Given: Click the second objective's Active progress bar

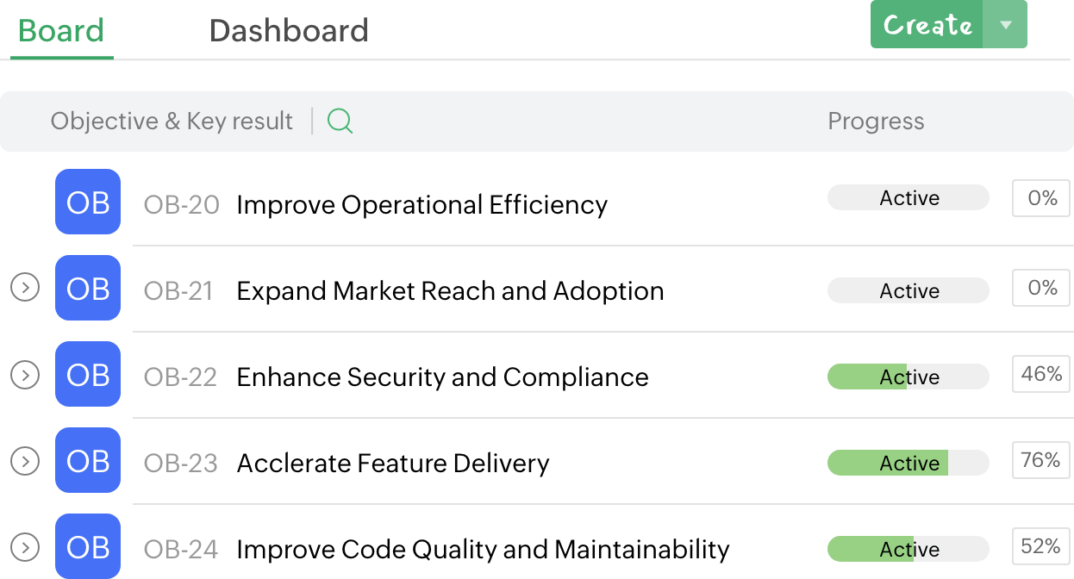Looking at the screenshot, I should click(x=909, y=291).
